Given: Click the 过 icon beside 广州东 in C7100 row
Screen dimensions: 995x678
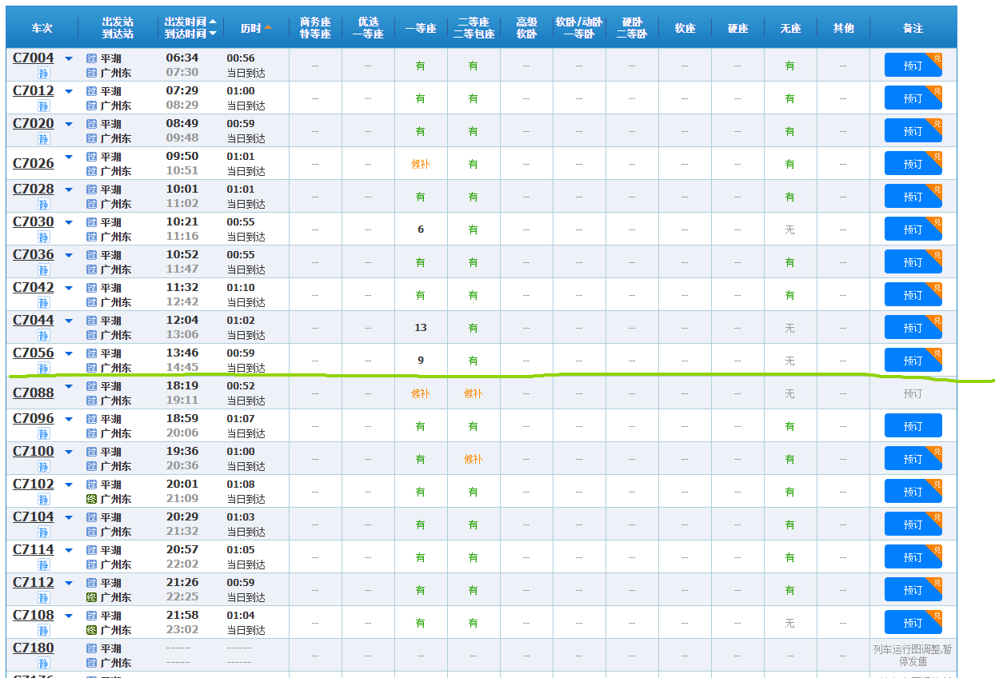Looking at the screenshot, I should coord(91,466).
